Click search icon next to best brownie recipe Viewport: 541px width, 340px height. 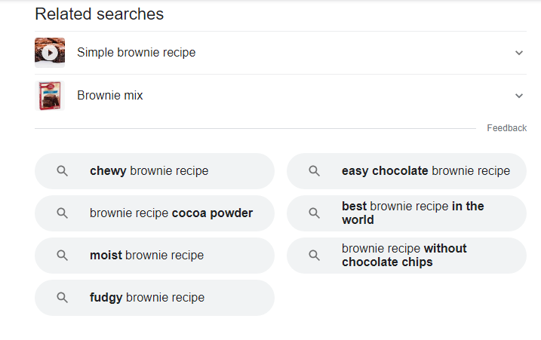(315, 213)
